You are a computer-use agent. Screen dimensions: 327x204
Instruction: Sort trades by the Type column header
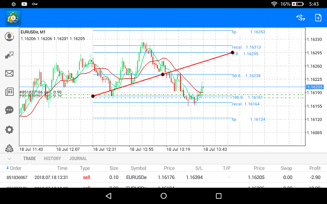click(85, 168)
